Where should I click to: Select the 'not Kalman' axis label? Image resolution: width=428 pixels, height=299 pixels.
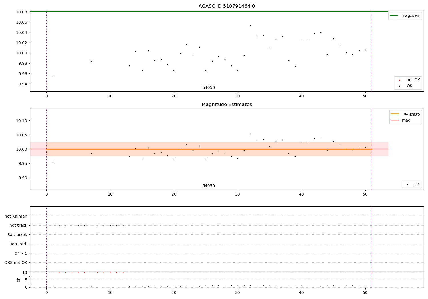[x=16, y=216]
